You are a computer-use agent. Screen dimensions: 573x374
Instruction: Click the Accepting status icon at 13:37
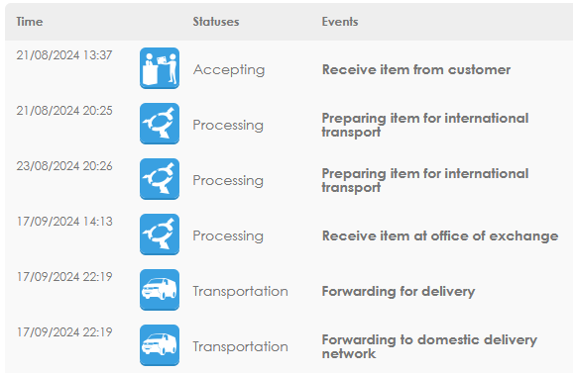coord(160,68)
